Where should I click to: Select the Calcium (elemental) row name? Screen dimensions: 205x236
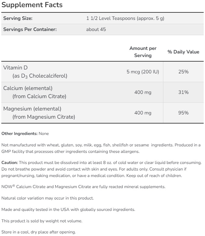coord(28,88)
